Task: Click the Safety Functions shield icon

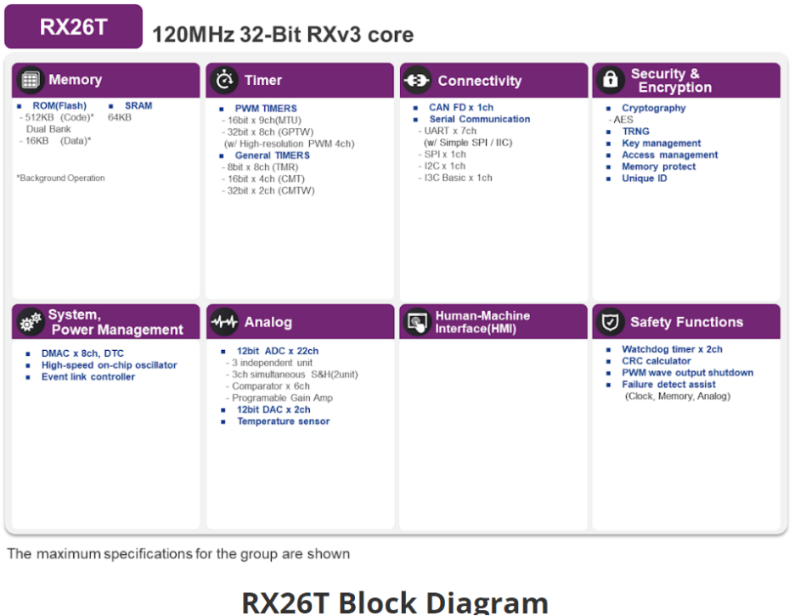Action: pos(610,321)
